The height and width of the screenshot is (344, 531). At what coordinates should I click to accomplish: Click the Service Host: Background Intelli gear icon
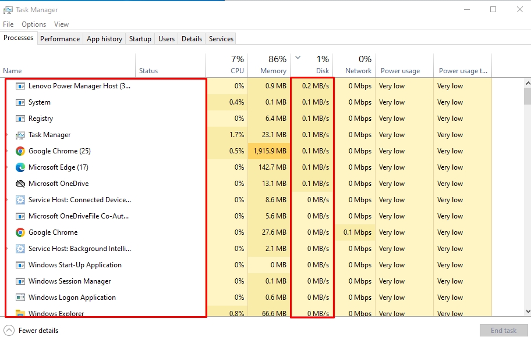pos(20,249)
